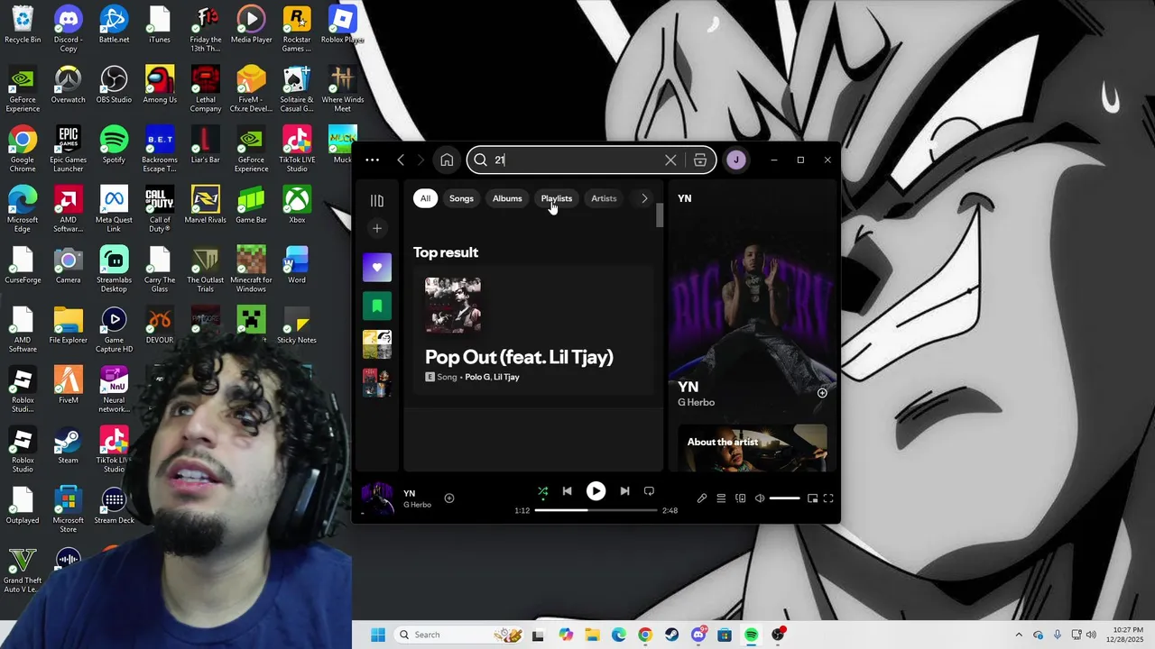
Task: Expand Your Library sidebar
Action: [377, 201]
